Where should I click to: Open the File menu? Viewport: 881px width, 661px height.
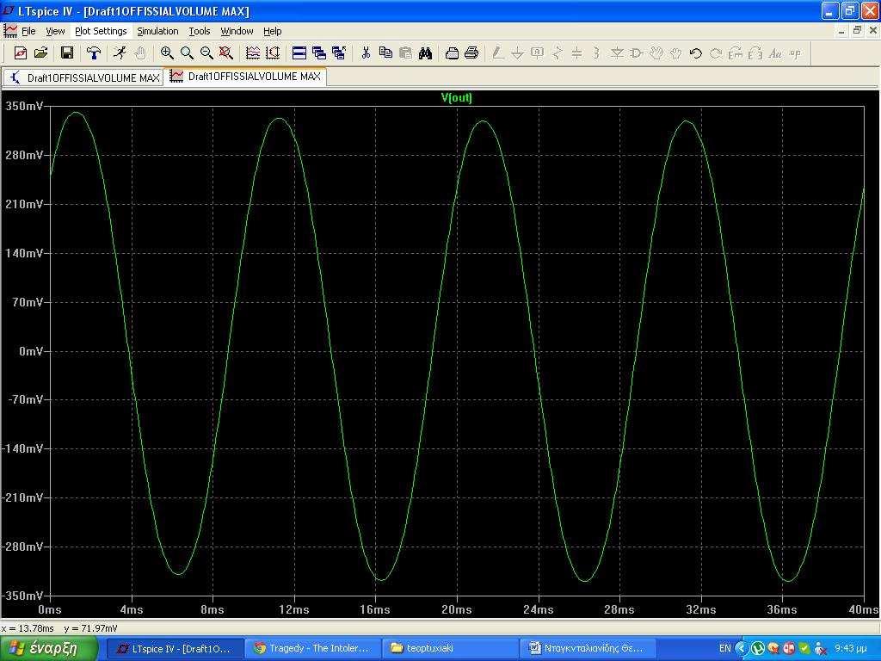click(x=28, y=31)
